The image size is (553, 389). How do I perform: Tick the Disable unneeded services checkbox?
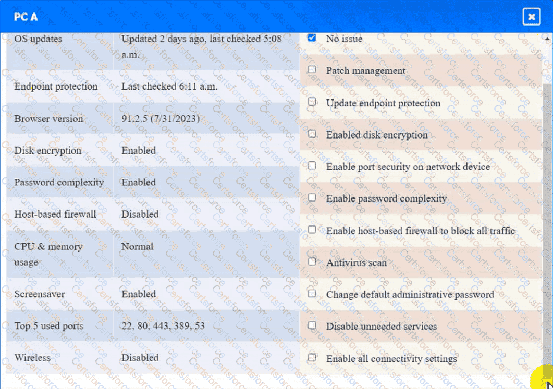click(312, 325)
